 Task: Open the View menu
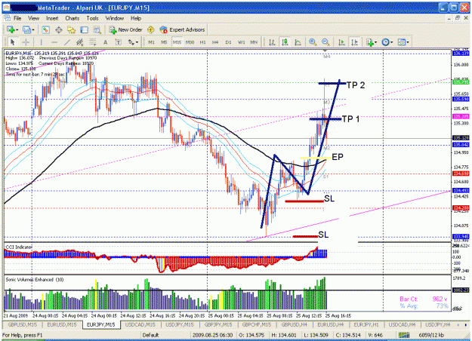tap(33, 18)
